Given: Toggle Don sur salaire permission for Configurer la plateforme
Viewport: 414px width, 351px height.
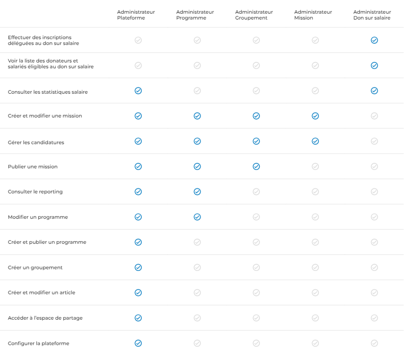Looking at the screenshot, I should pyautogui.click(x=374, y=343).
